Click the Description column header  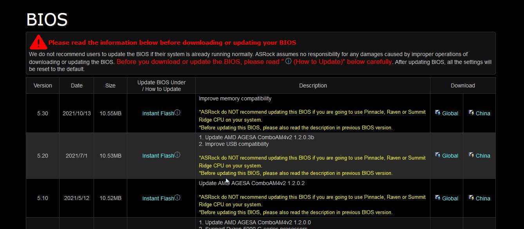(x=313, y=85)
